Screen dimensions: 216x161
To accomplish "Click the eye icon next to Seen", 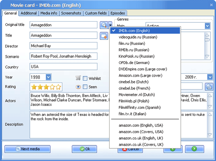I will [x=78, y=87].
